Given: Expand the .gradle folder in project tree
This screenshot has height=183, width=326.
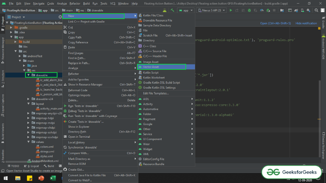Looking at the screenshot, I should (x=11, y=27).
